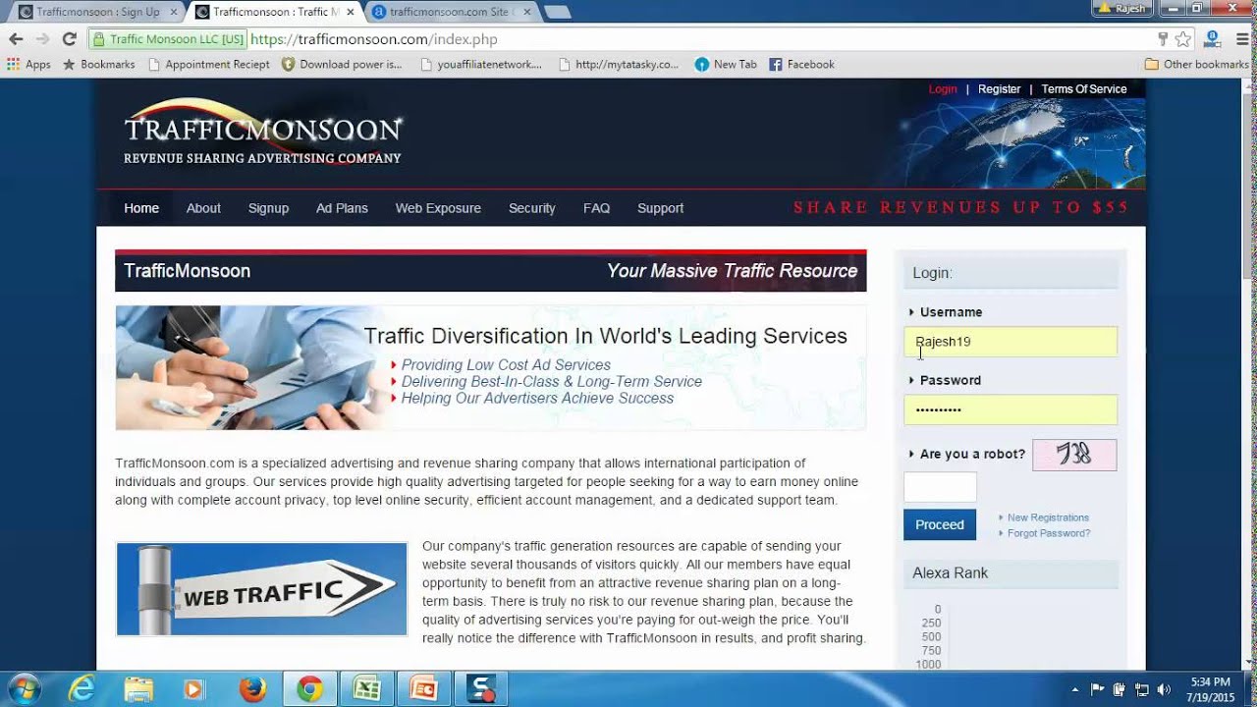Click the Action Center flag tray icon
This screenshot has height=707, width=1257.
1098,689
